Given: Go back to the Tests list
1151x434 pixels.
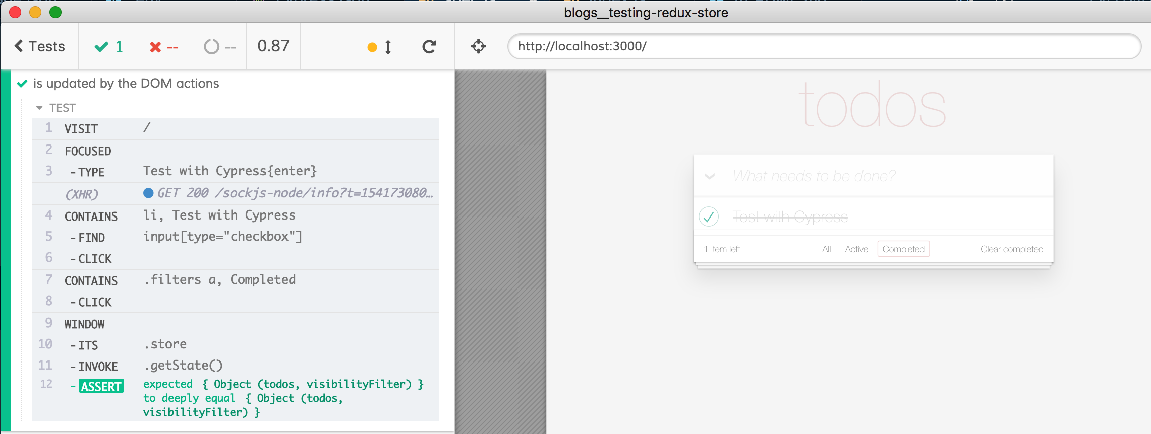Looking at the screenshot, I should 40,46.
